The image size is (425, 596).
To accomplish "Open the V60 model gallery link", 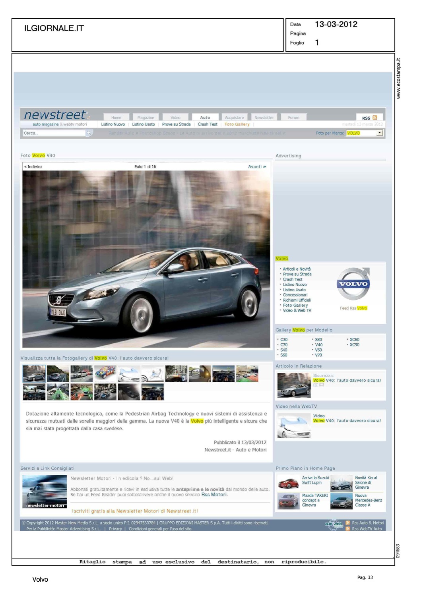I will click(318, 350).
